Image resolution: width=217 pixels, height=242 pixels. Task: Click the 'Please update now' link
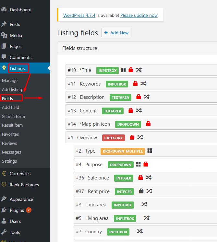[x=139, y=15]
